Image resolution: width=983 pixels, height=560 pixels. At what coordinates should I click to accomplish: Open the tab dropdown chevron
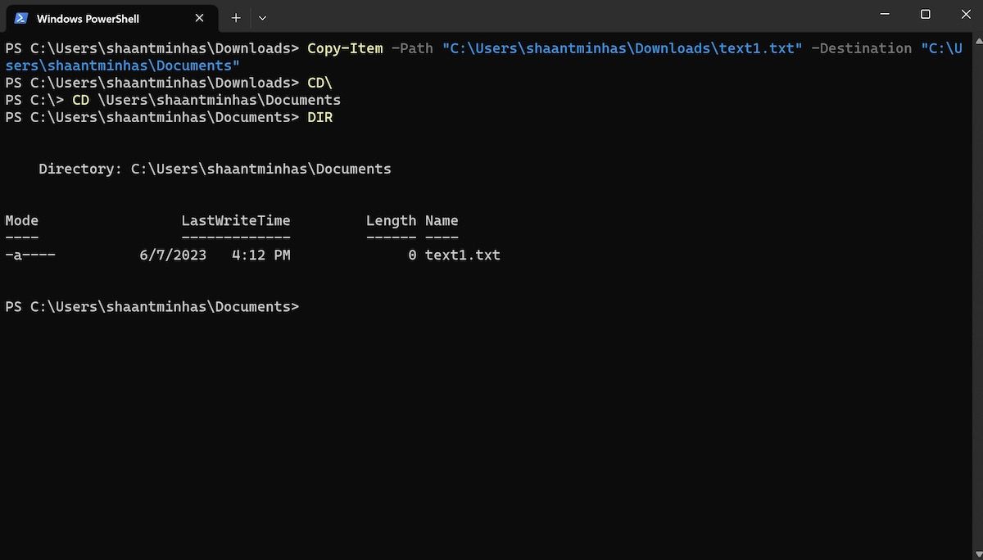tap(262, 17)
